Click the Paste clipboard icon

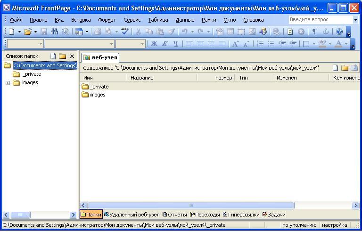160,32
